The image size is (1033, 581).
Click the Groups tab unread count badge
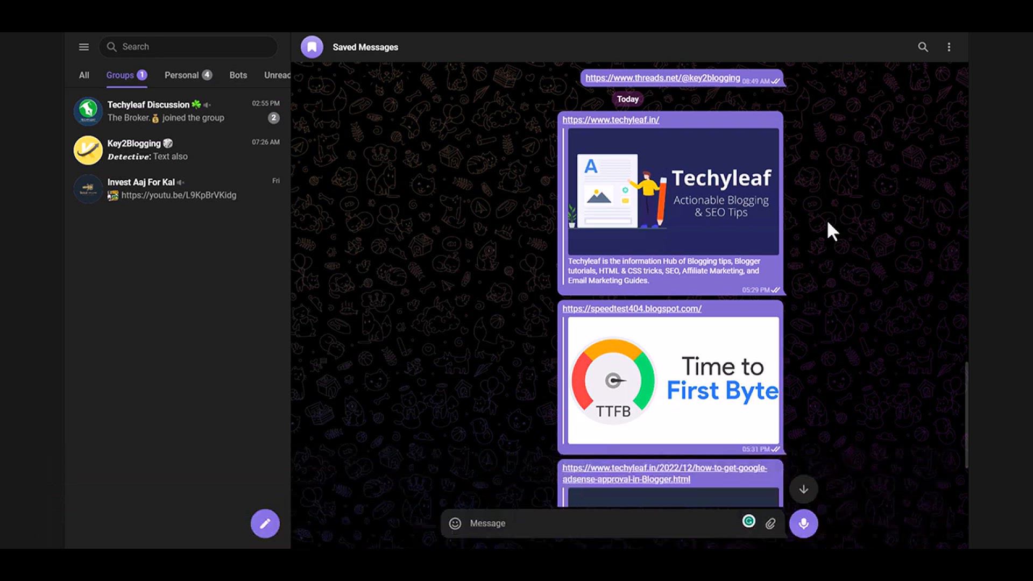(141, 75)
